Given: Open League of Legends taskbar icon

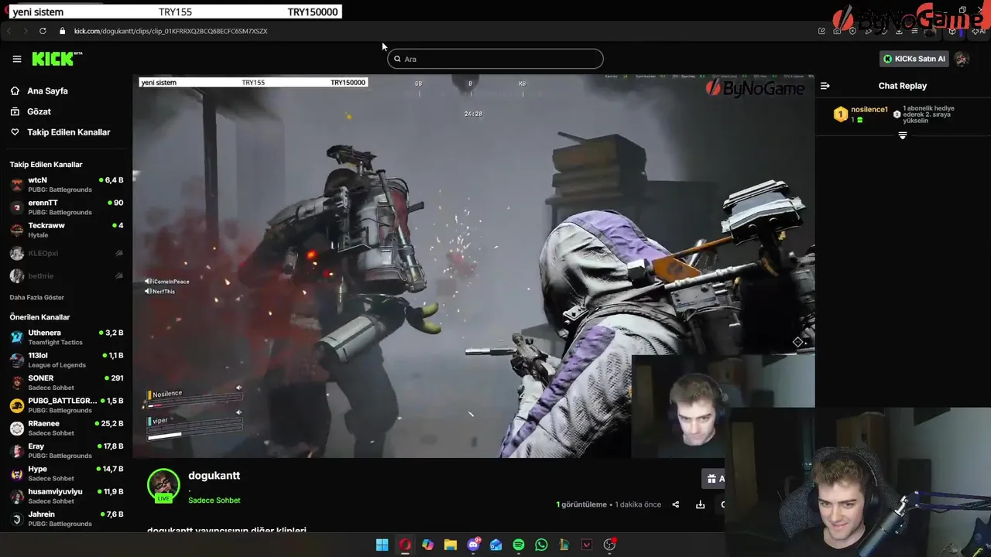Looking at the screenshot, I should click(x=564, y=545).
